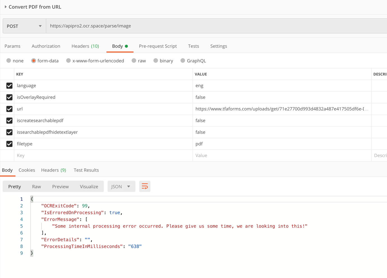
Task: Click the tfaforms URL value
Action: (x=282, y=109)
